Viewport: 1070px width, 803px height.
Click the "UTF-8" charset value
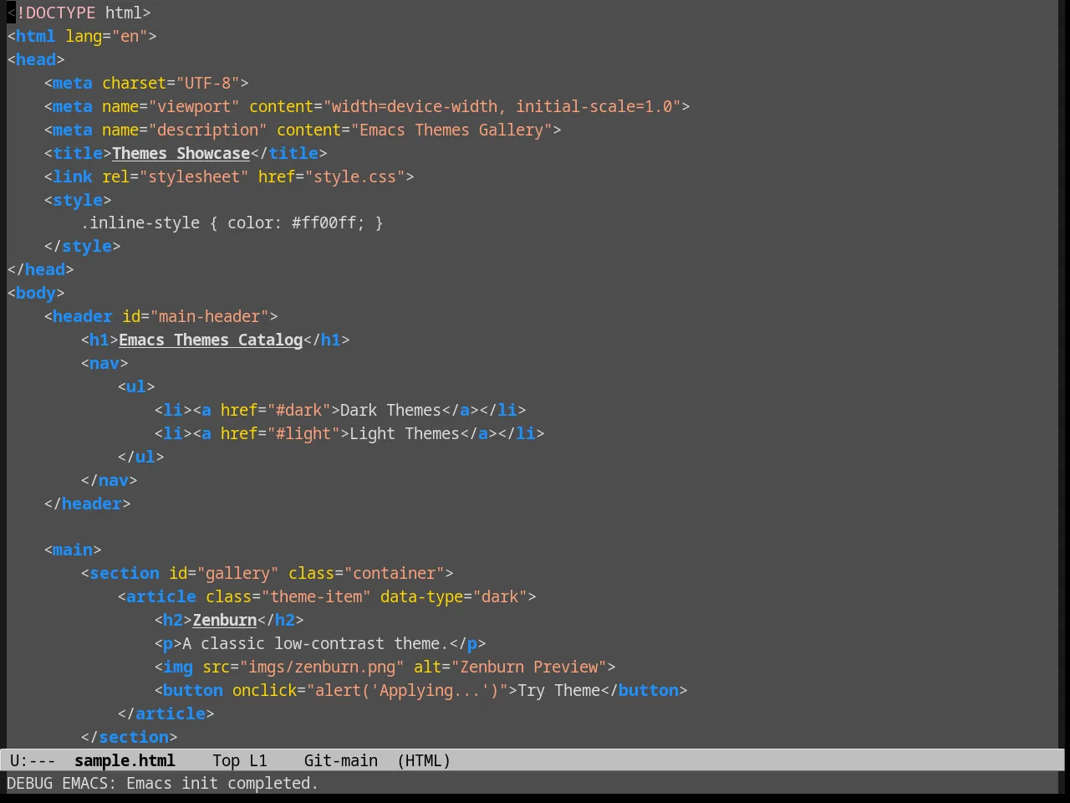(x=208, y=83)
